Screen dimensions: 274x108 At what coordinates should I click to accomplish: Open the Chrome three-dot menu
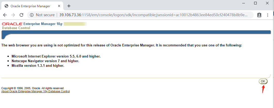click(x=268, y=15)
